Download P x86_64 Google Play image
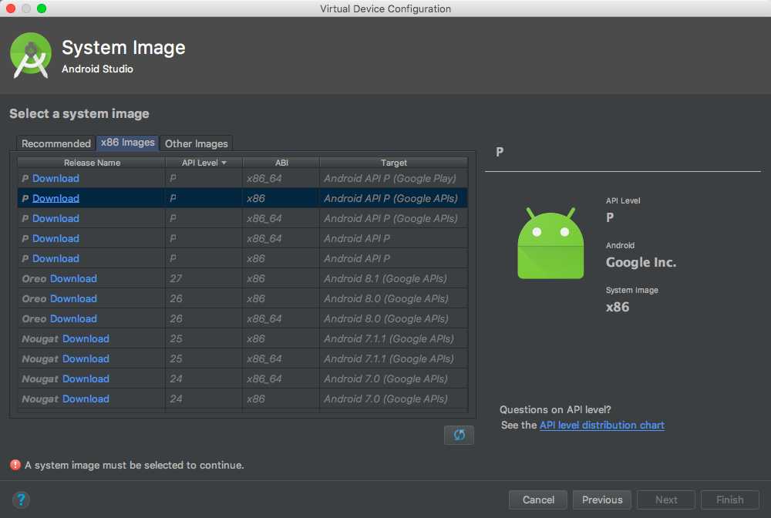This screenshot has height=518, width=771. [56, 178]
